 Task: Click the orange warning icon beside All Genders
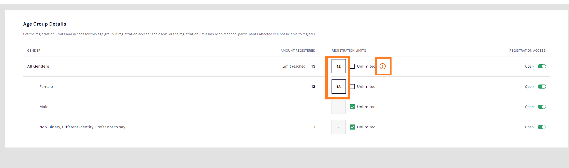point(382,66)
